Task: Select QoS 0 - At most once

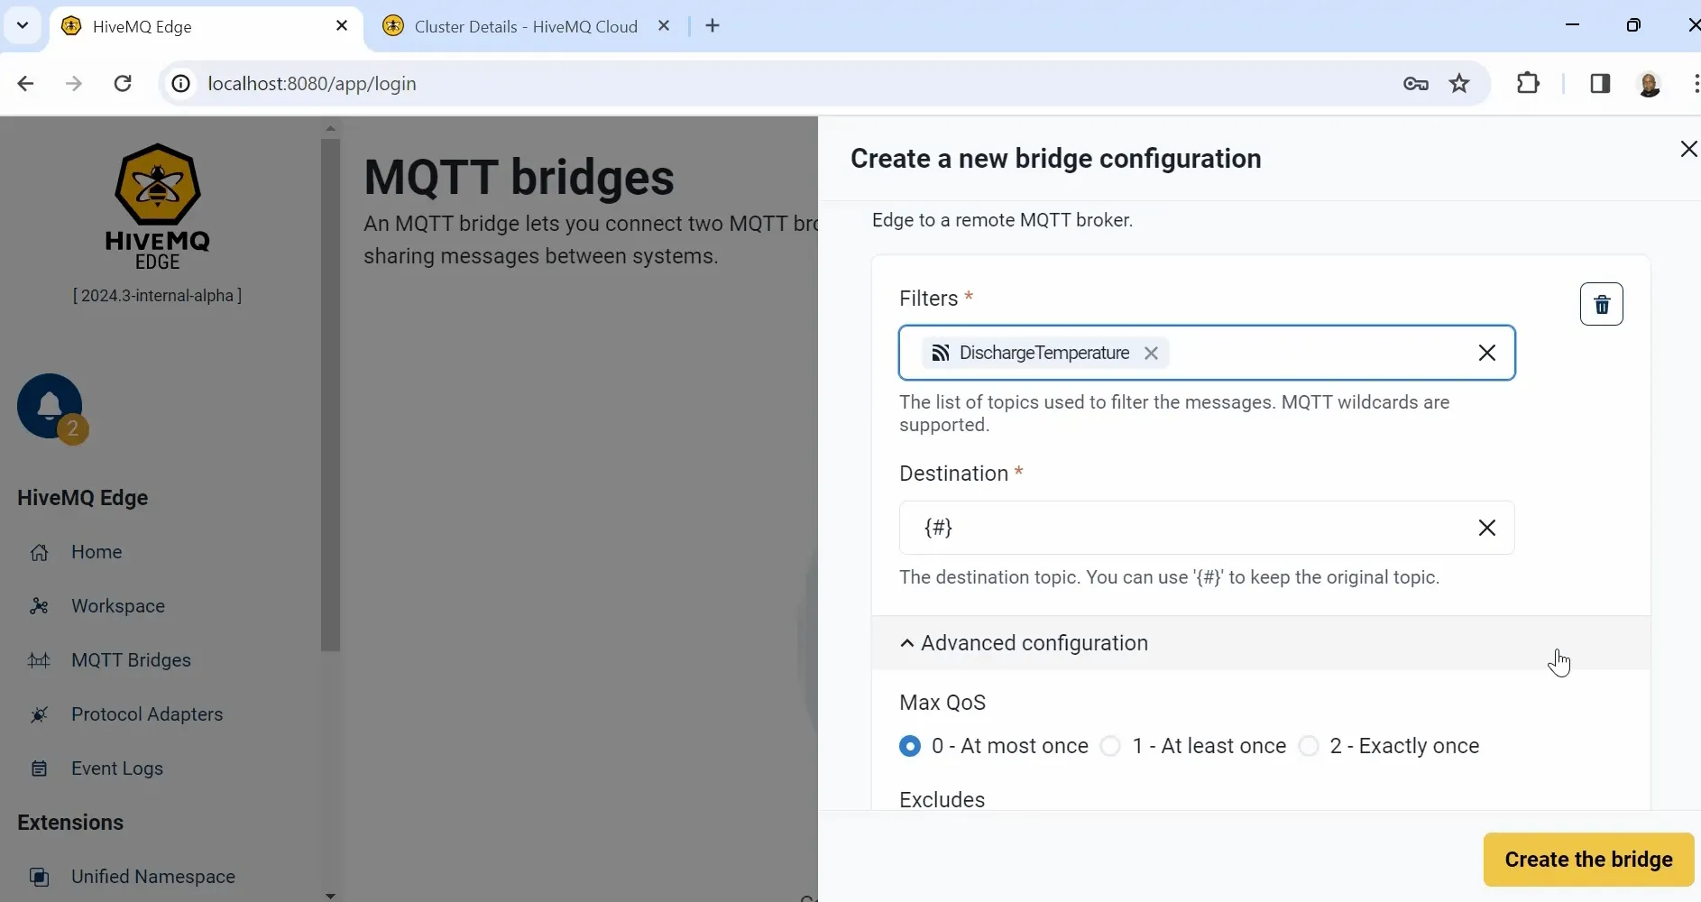Action: coord(910,746)
